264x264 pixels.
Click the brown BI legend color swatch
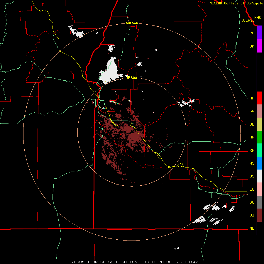259,215
